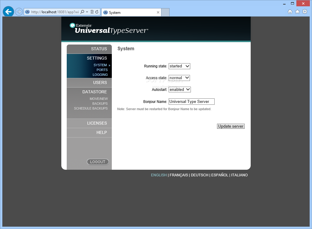Expand the Access state dropdown
Viewport: 312px width, 229px height.
tap(179, 78)
